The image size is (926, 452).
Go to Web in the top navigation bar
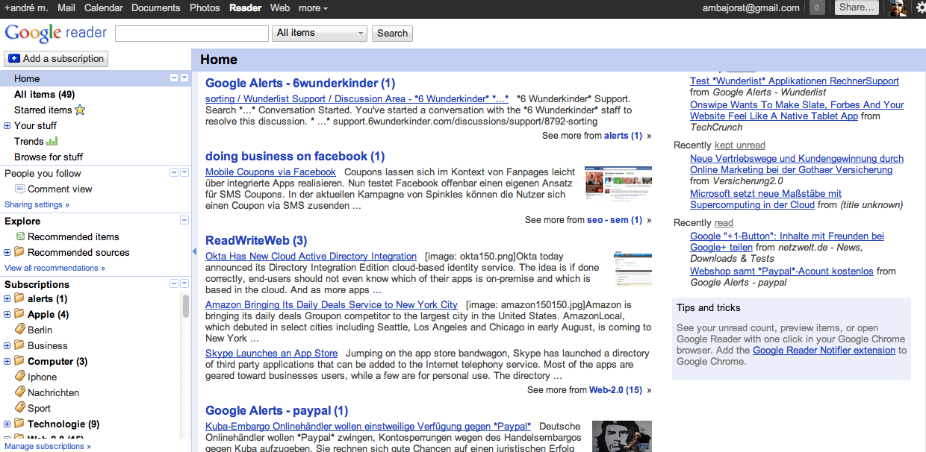pos(280,8)
